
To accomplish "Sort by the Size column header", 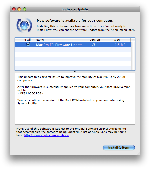I will pos(122,40).
